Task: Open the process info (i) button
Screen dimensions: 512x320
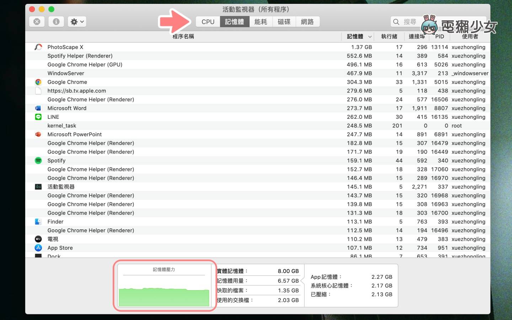Action: coord(56,22)
